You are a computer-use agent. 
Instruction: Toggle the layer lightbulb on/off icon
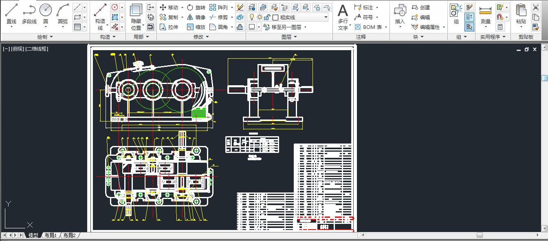point(252,17)
